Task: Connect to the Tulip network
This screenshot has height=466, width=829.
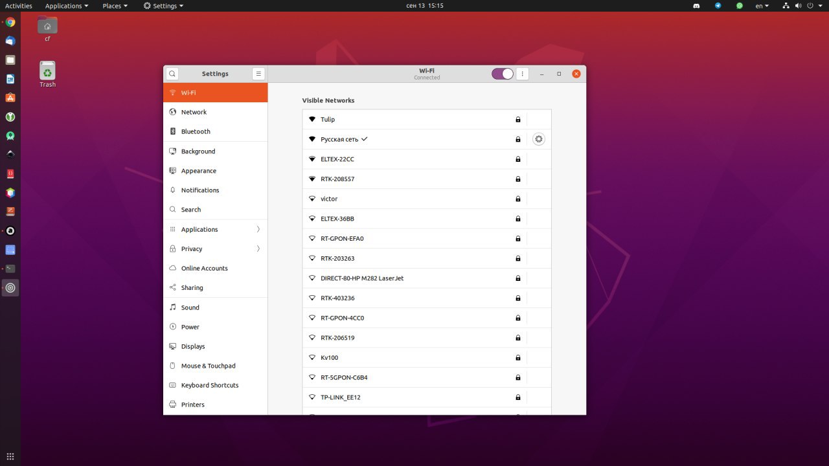Action: pyautogui.click(x=427, y=120)
